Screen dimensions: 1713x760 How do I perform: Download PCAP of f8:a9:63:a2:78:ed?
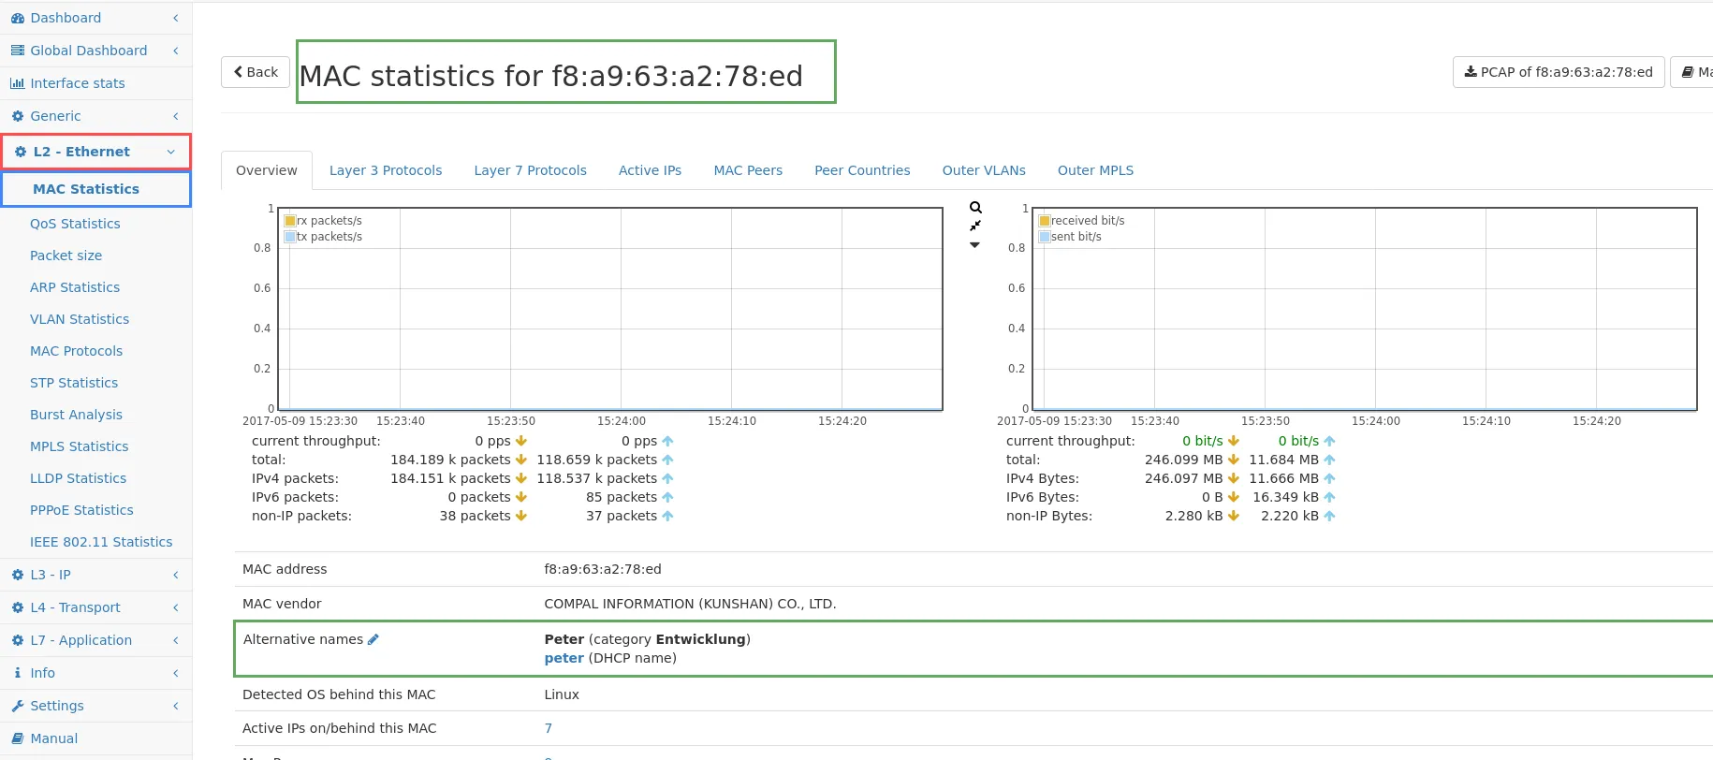1558,72
